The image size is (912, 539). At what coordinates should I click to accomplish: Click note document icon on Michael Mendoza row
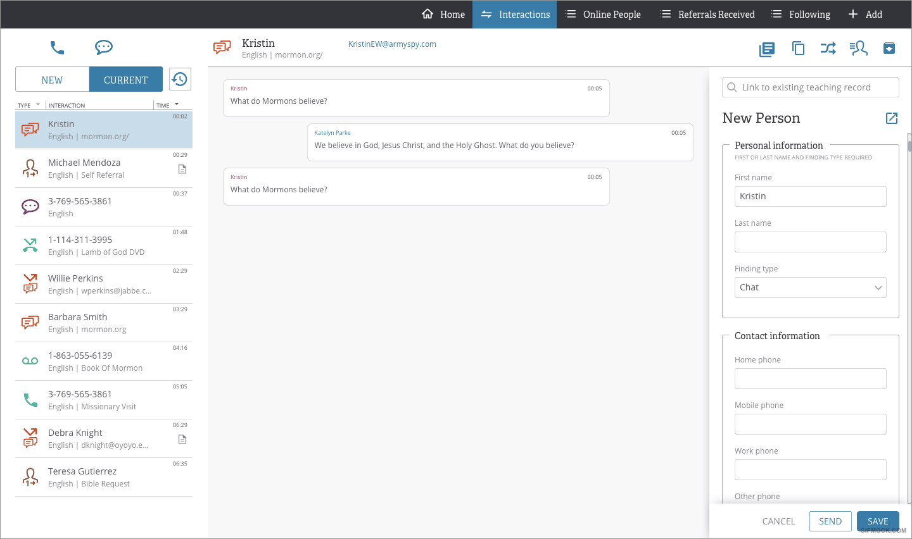[182, 169]
